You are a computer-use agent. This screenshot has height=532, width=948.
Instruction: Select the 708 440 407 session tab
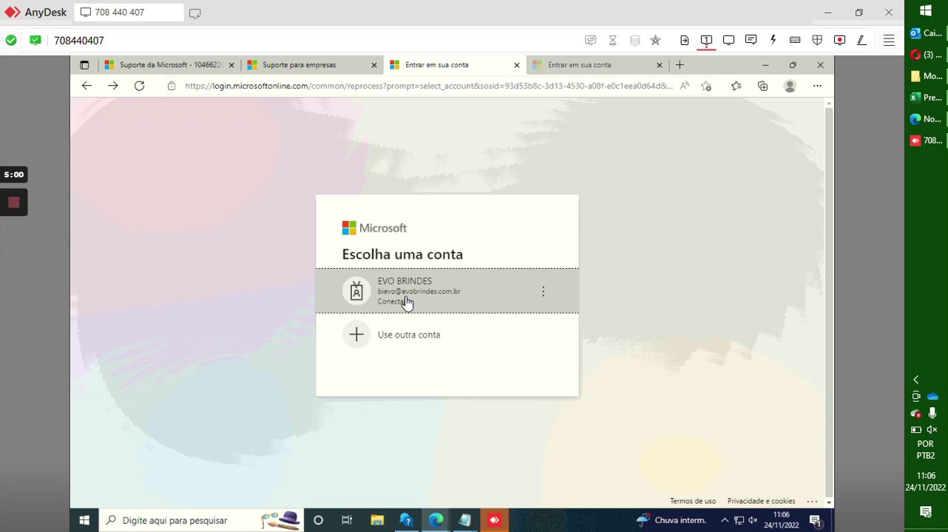tap(129, 13)
